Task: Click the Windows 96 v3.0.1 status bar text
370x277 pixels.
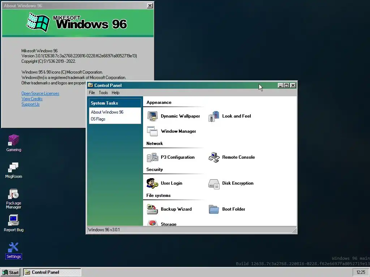Action: click(x=104, y=230)
